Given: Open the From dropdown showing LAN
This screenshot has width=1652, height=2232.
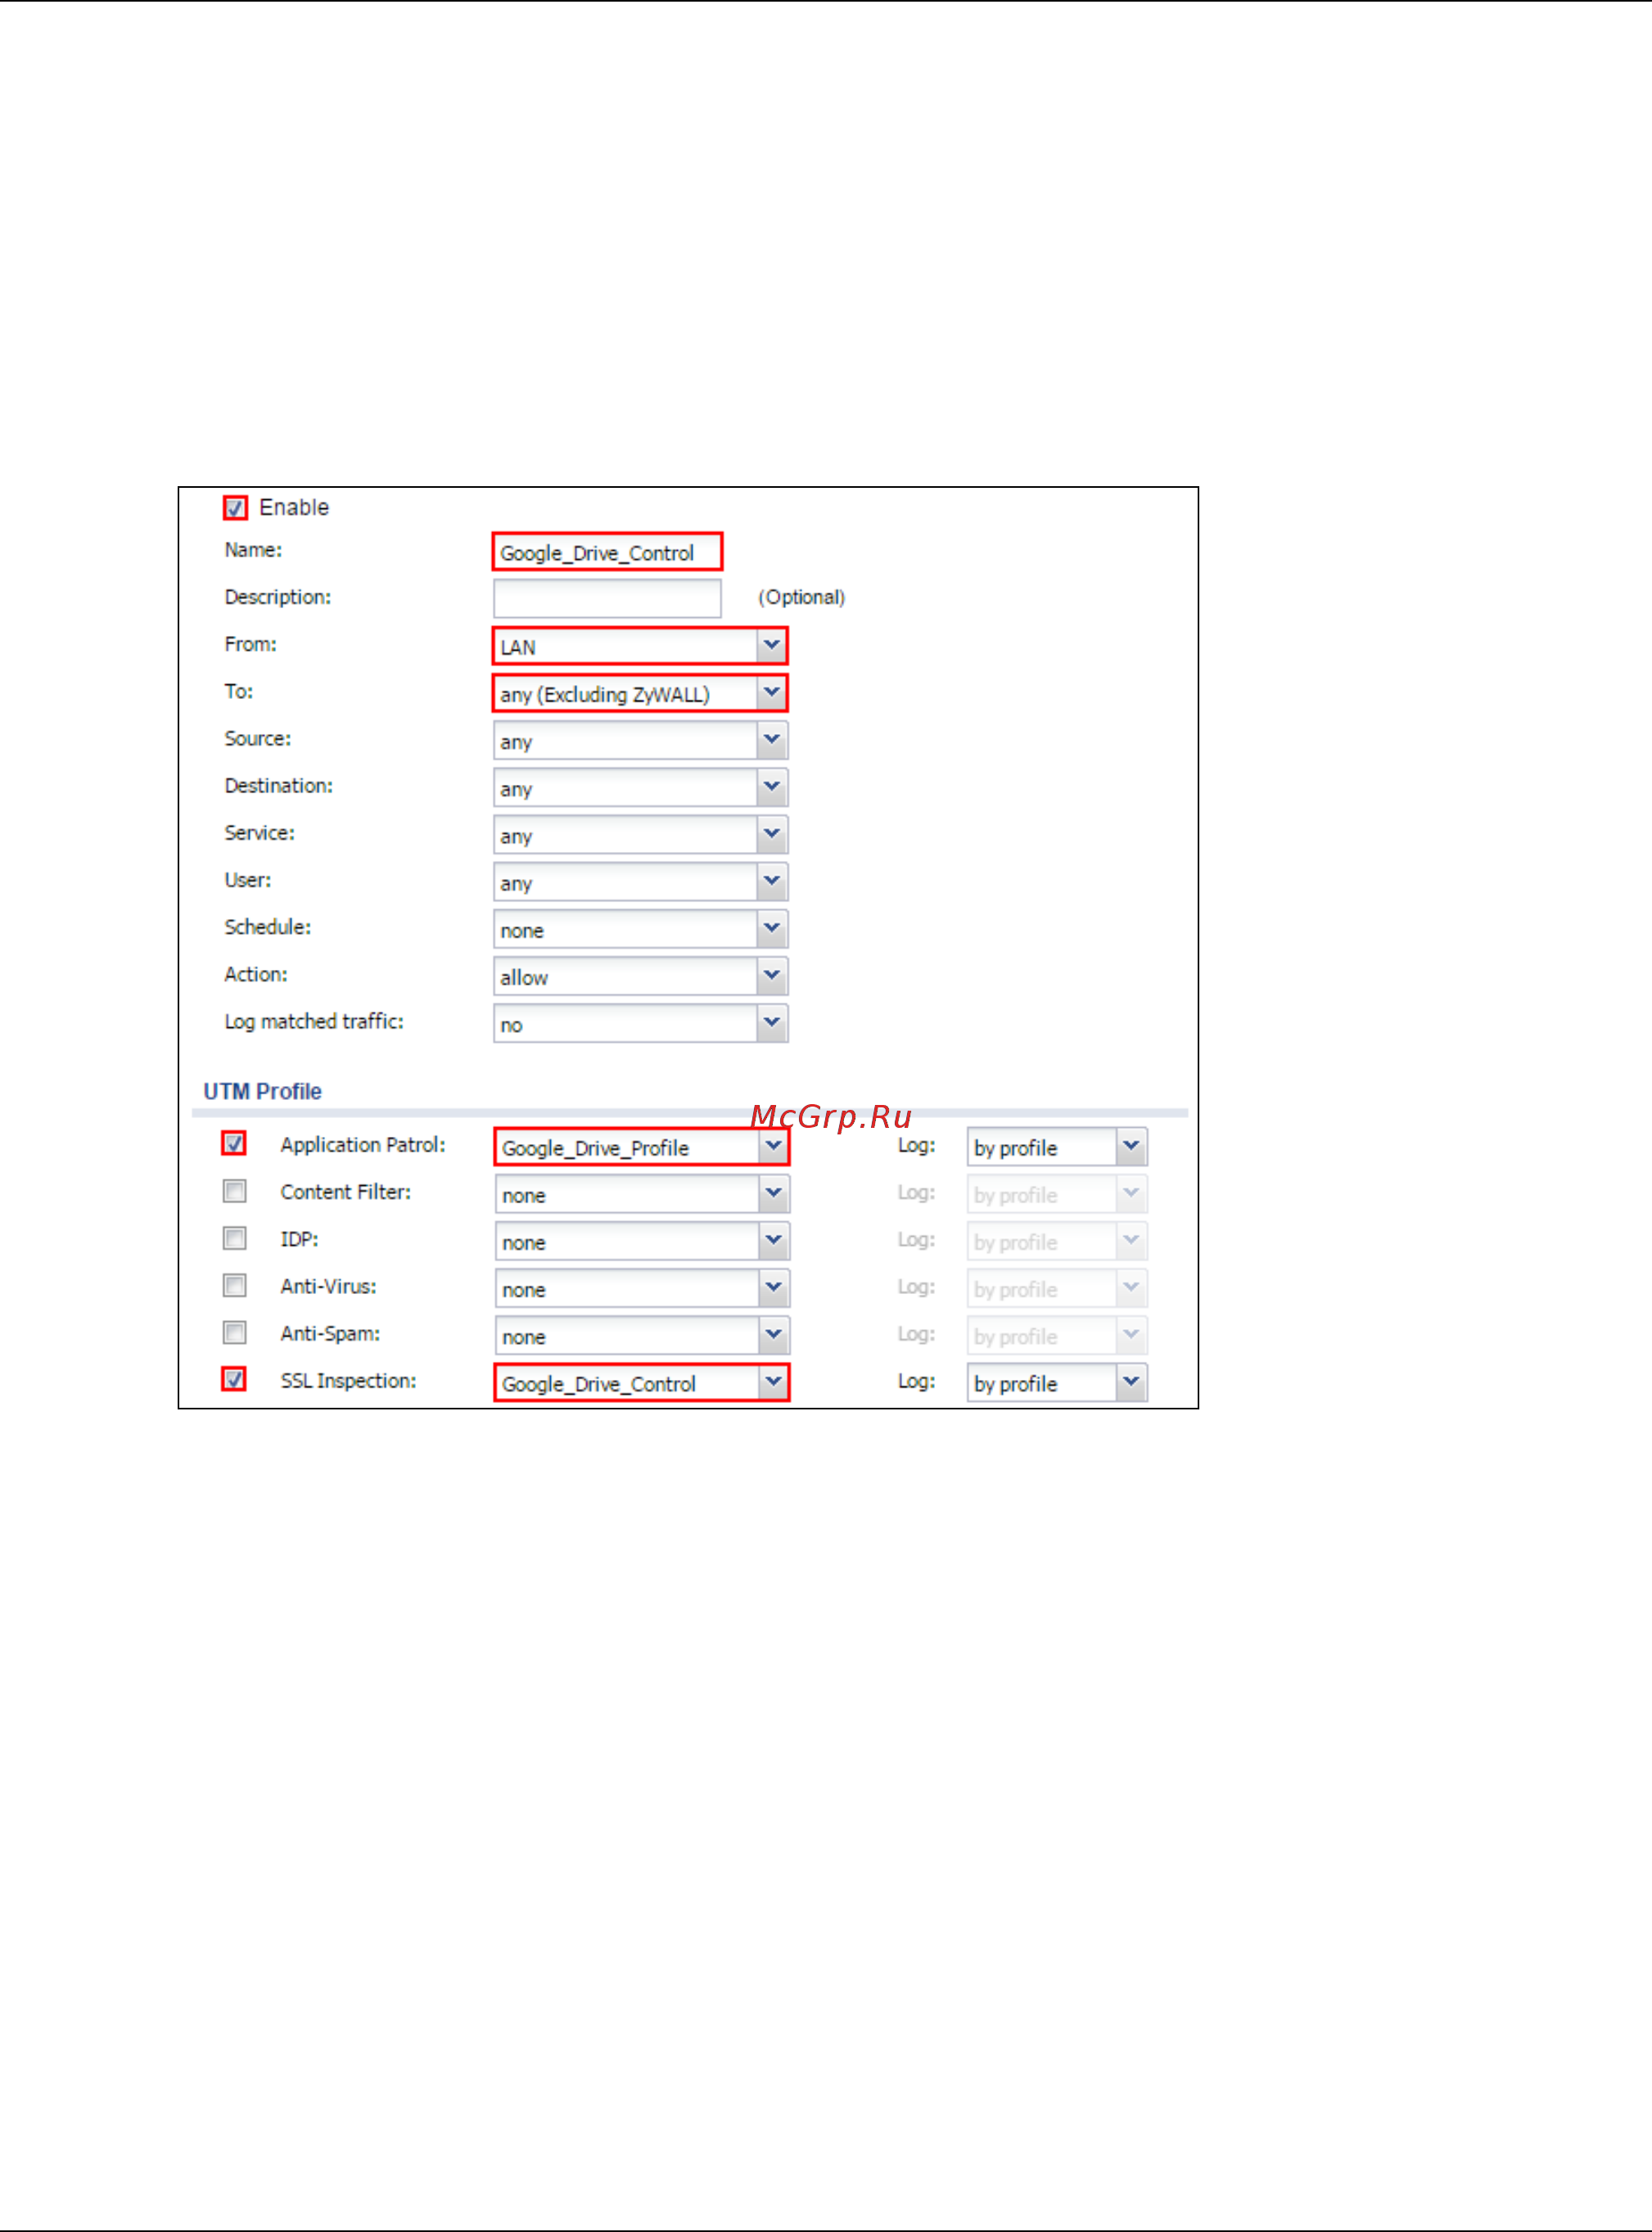Looking at the screenshot, I should (x=640, y=646).
